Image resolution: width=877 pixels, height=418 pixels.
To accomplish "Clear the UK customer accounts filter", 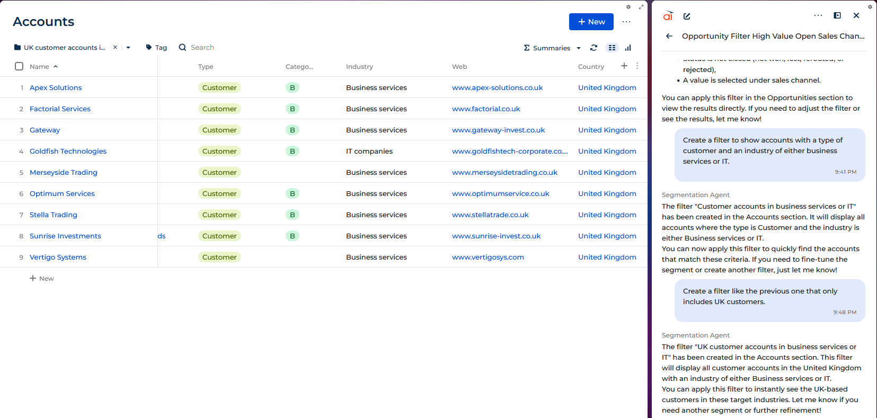I will (115, 47).
